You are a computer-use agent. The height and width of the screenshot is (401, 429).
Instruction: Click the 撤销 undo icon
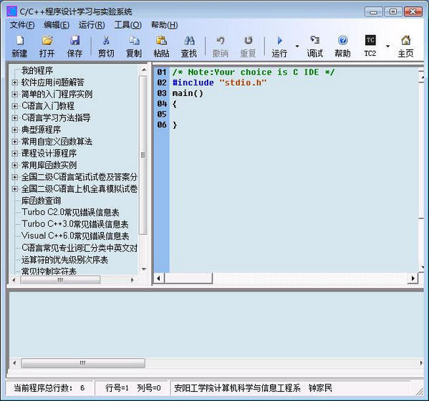click(x=221, y=41)
